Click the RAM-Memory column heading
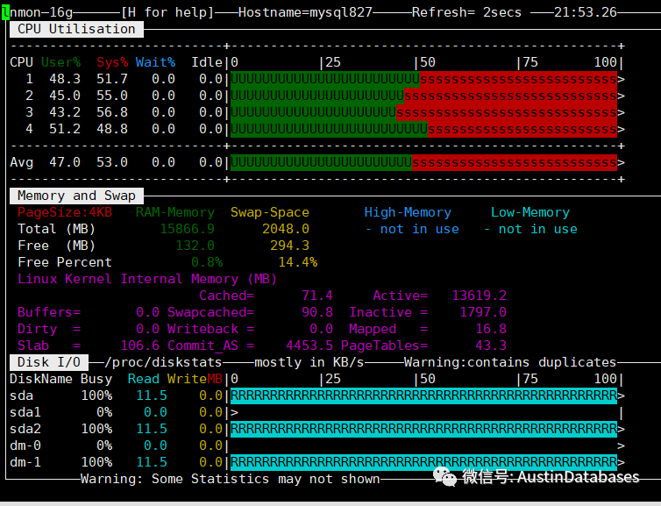Image resolution: width=661 pixels, height=506 pixels. click(x=175, y=212)
